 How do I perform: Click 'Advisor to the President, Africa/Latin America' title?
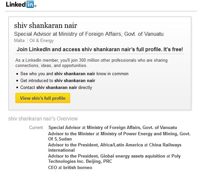(x=95, y=145)
